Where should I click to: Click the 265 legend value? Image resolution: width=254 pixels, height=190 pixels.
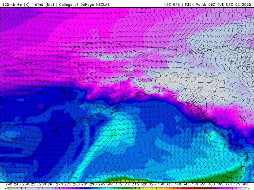tap(51, 184)
